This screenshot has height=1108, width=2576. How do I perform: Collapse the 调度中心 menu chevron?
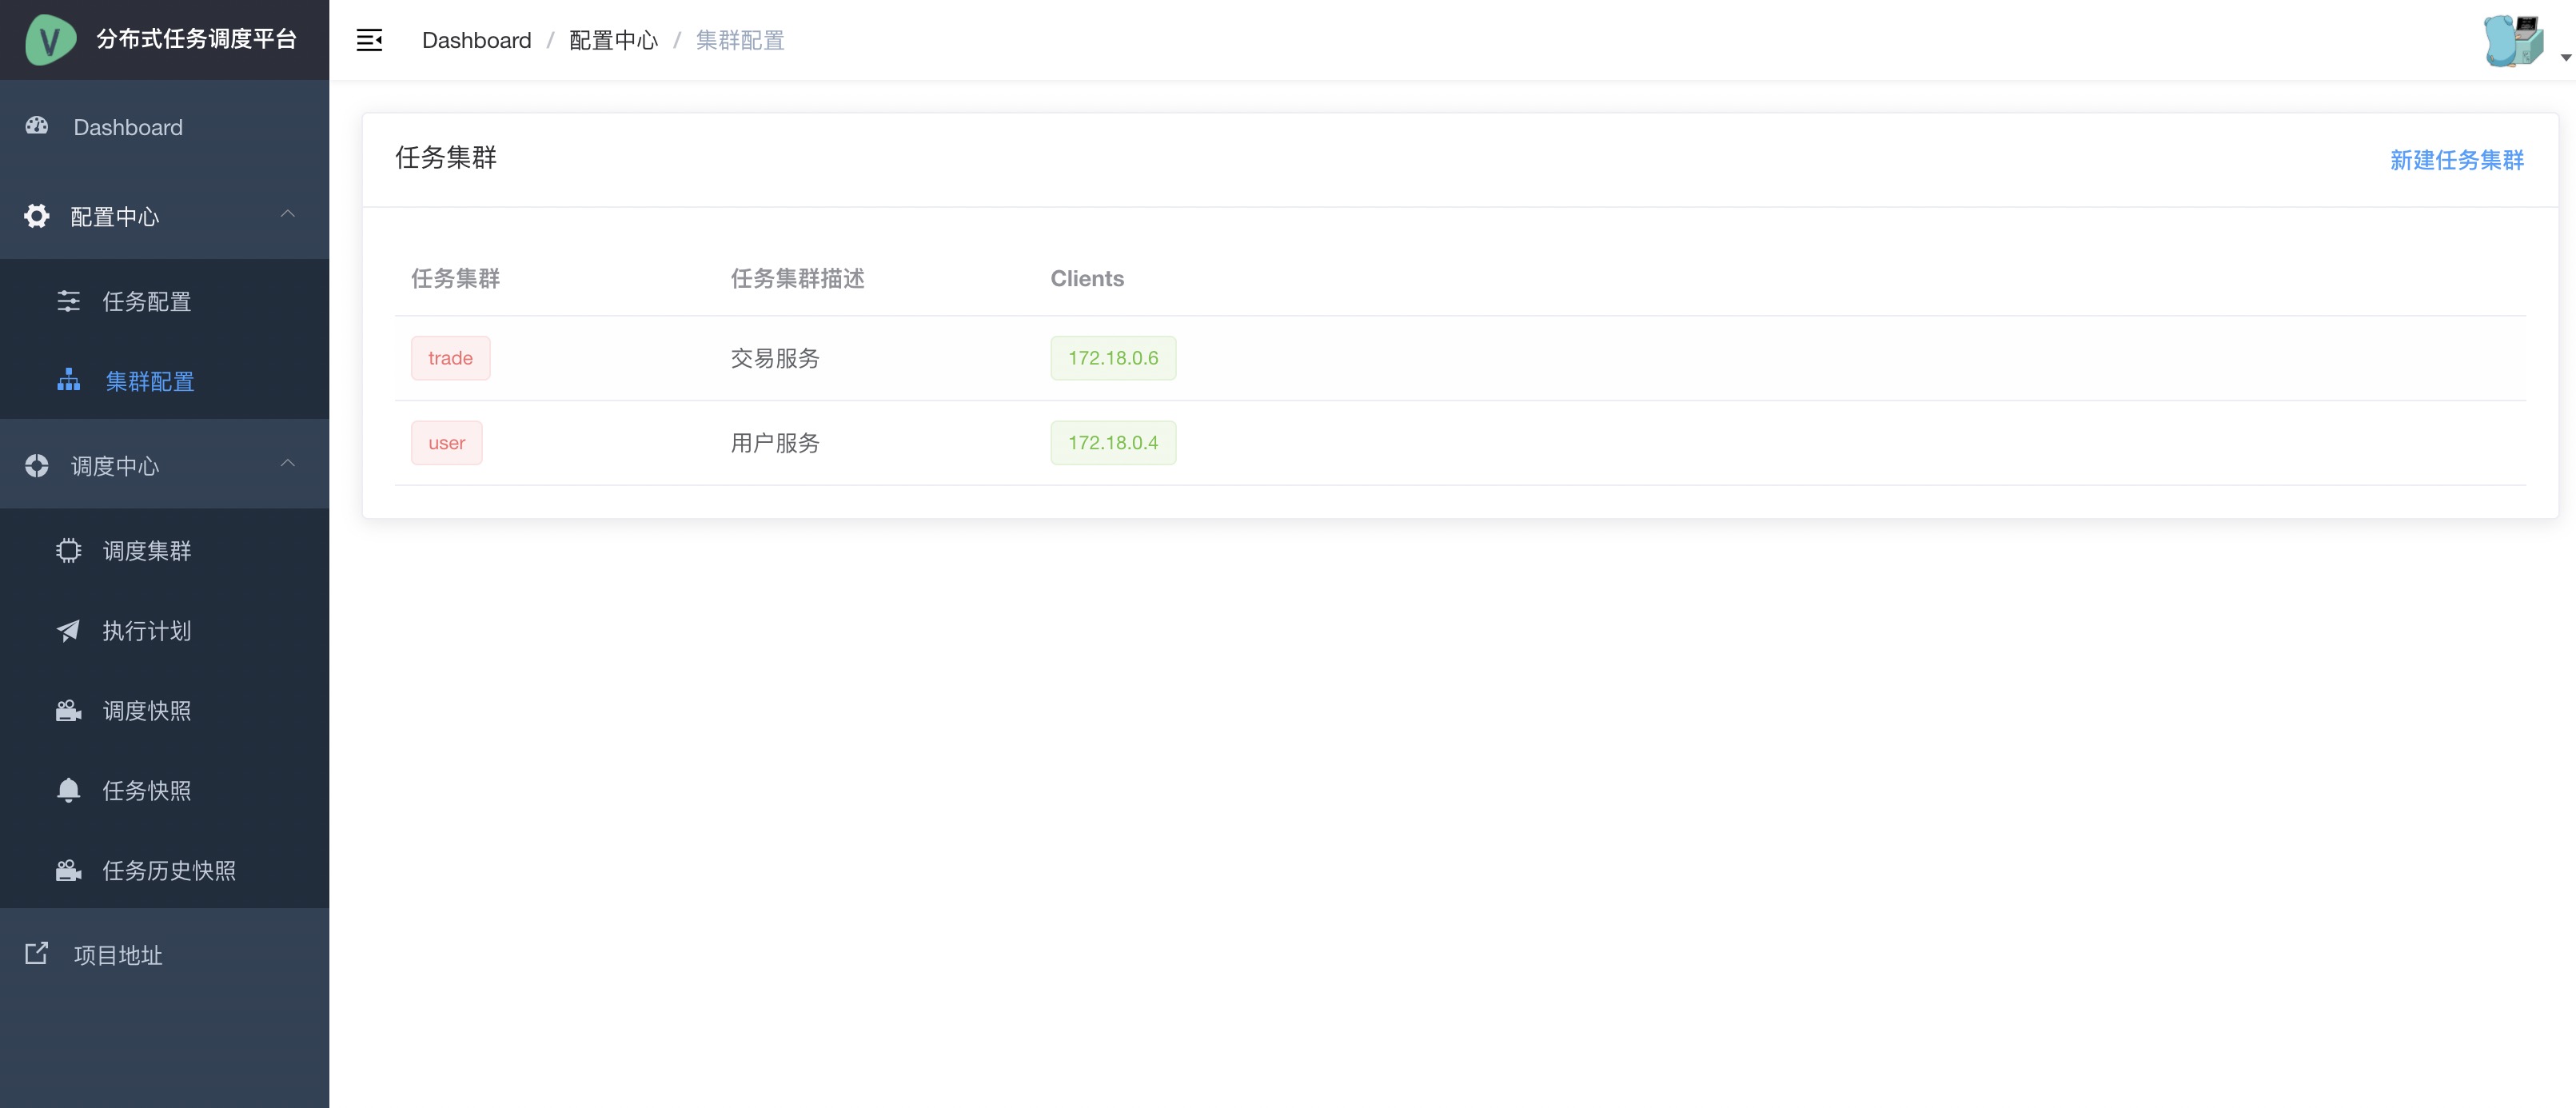pyautogui.click(x=287, y=463)
